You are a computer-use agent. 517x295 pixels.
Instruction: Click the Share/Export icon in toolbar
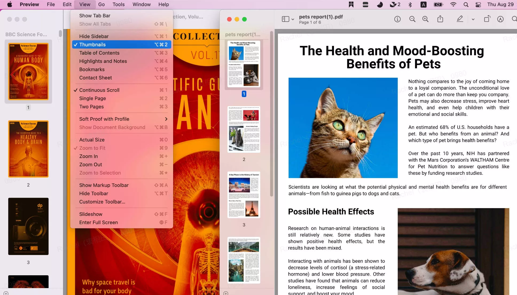(x=440, y=19)
